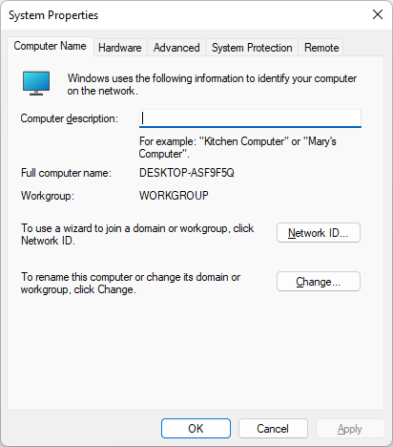The width and height of the screenshot is (393, 447).
Task: Click the computer monitor icon
Action: pyautogui.click(x=36, y=83)
